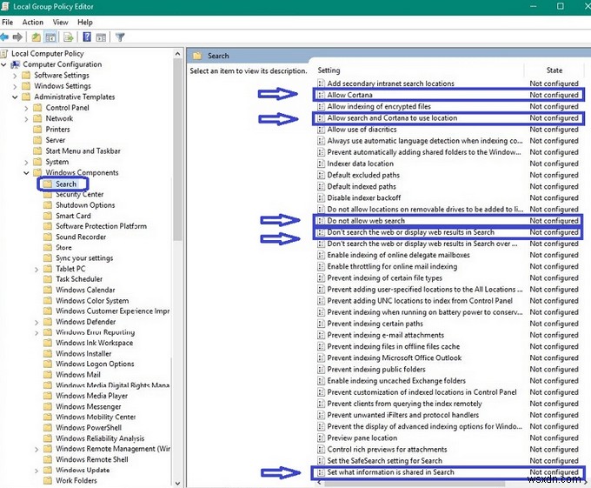Click the Back arrow toolbar icon
Image resolution: width=591 pixels, height=488 pixels.
(5, 37)
